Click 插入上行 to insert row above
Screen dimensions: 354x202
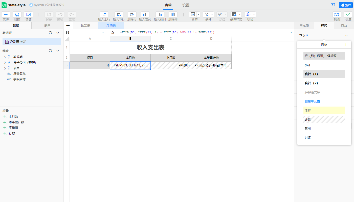(104, 15)
